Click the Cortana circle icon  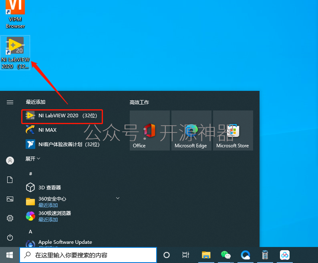pos(167,255)
